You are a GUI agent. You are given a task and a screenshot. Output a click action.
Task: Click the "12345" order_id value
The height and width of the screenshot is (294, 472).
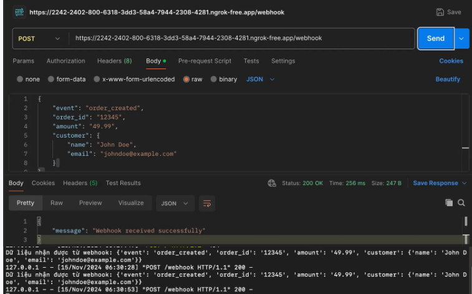[109, 117]
